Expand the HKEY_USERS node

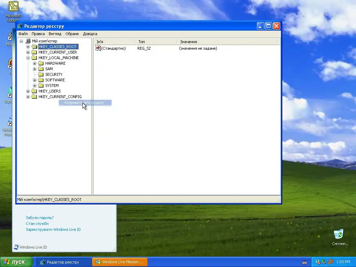pyautogui.click(x=28, y=91)
